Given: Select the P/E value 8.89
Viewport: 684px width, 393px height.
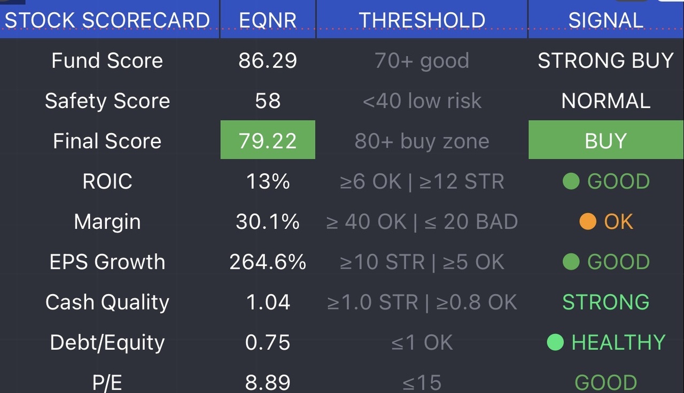Looking at the screenshot, I should 268,382.
